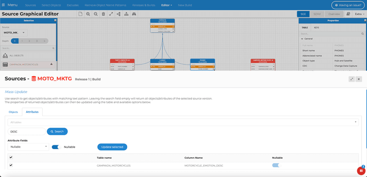The height and width of the screenshot is (177, 367).
Task: Expand the Sources dialog with the arrows icon
Action: (351, 79)
